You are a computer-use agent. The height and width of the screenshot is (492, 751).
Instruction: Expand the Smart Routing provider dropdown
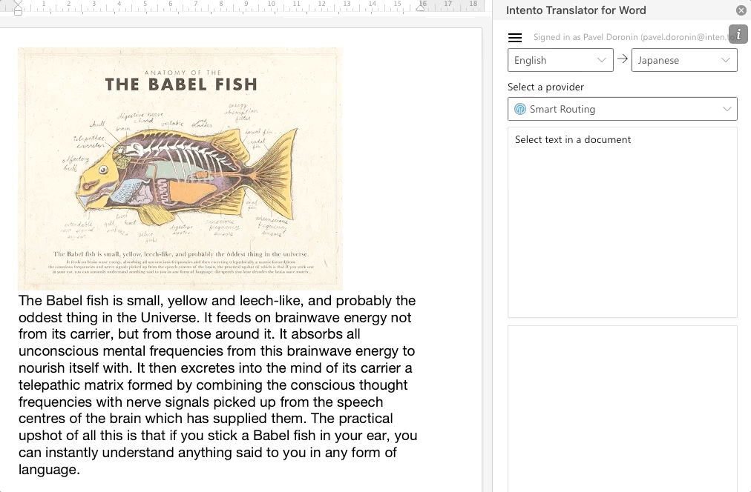(x=623, y=109)
